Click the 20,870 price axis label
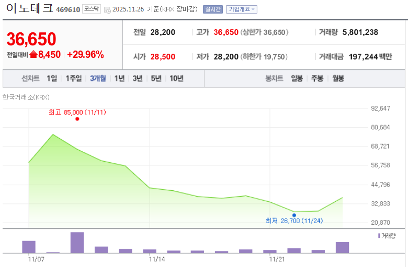This screenshot has height=267, width=408. coord(380,223)
